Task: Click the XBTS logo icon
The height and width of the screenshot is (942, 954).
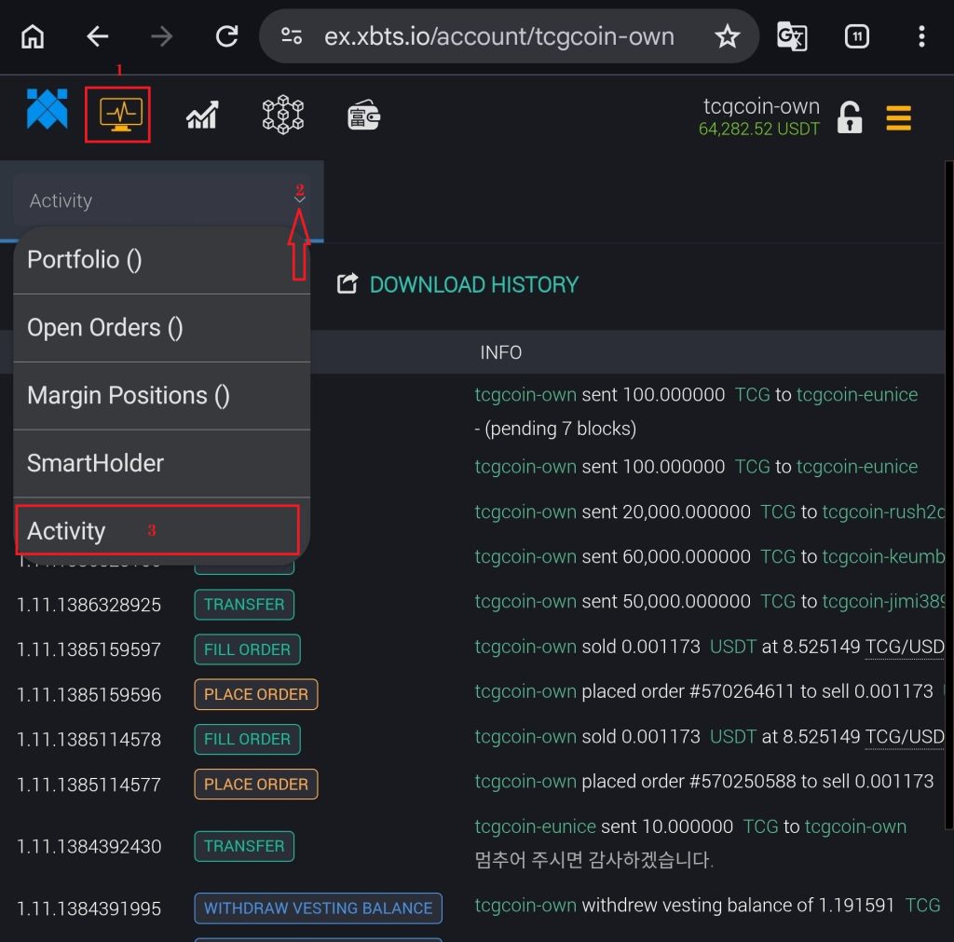Action: click(x=47, y=110)
